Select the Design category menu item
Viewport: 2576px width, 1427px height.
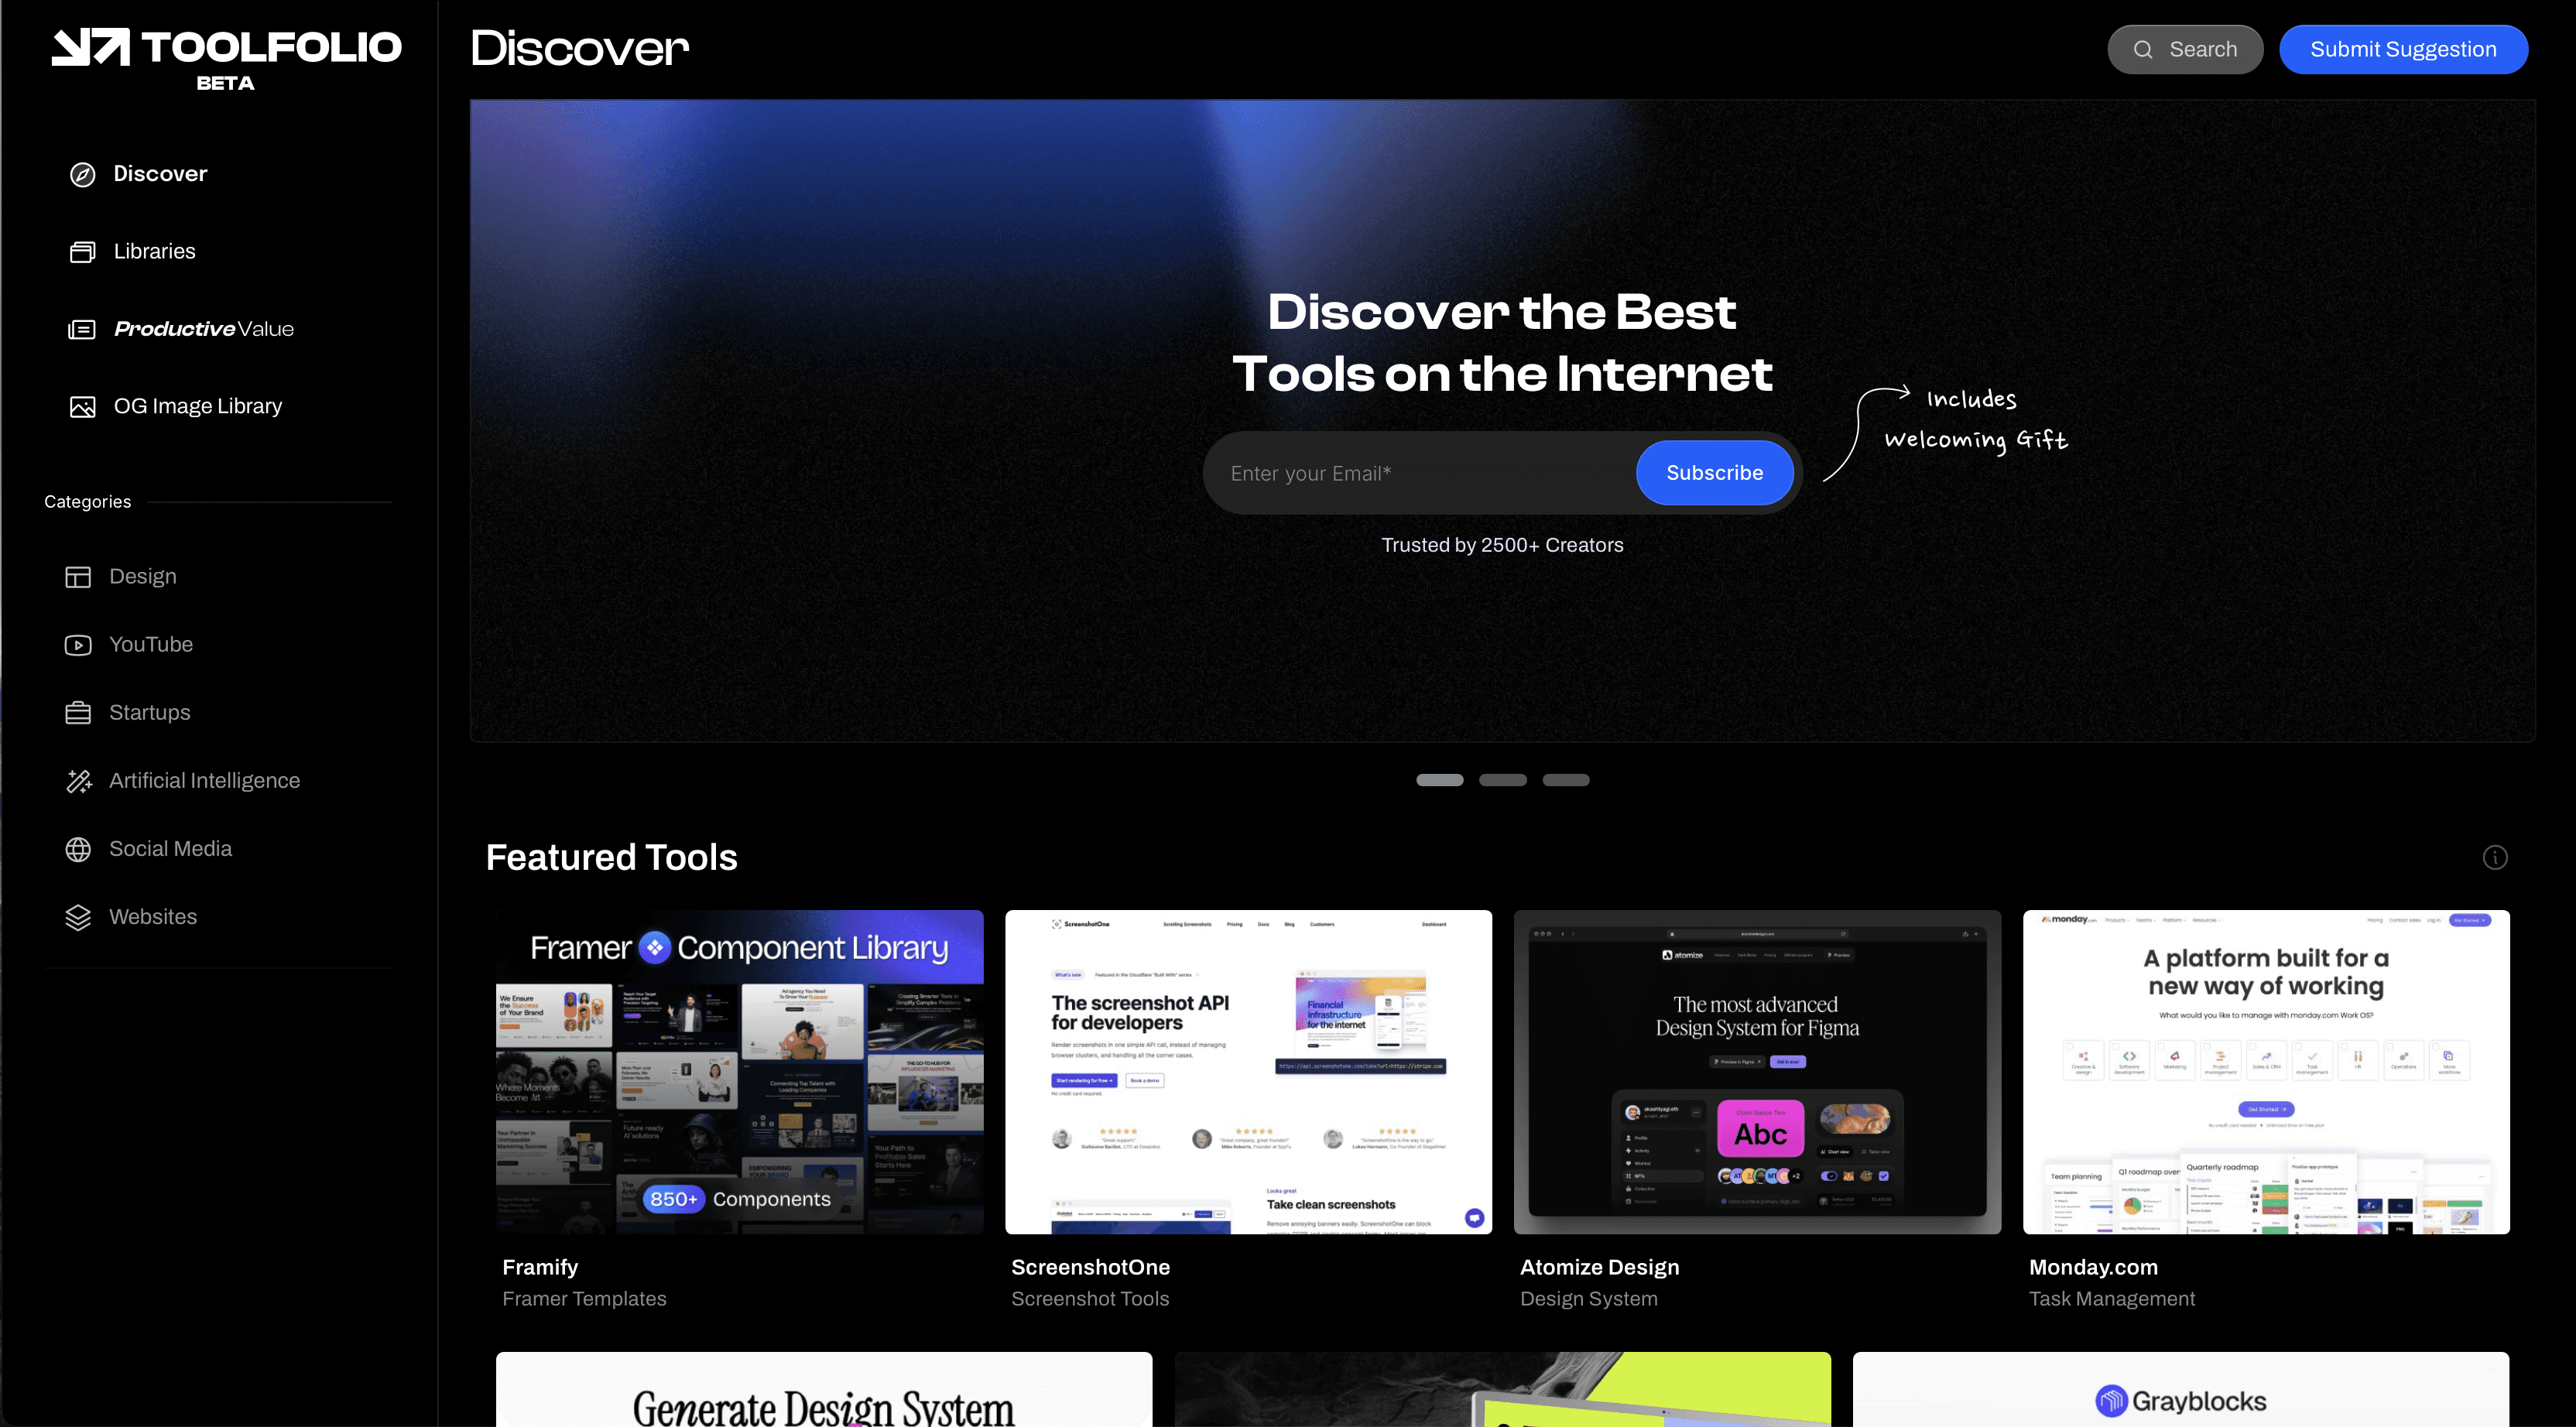(x=142, y=577)
